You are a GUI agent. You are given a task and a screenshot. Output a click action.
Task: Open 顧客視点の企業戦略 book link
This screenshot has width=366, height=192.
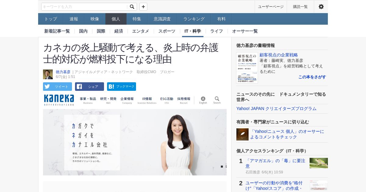click(279, 55)
